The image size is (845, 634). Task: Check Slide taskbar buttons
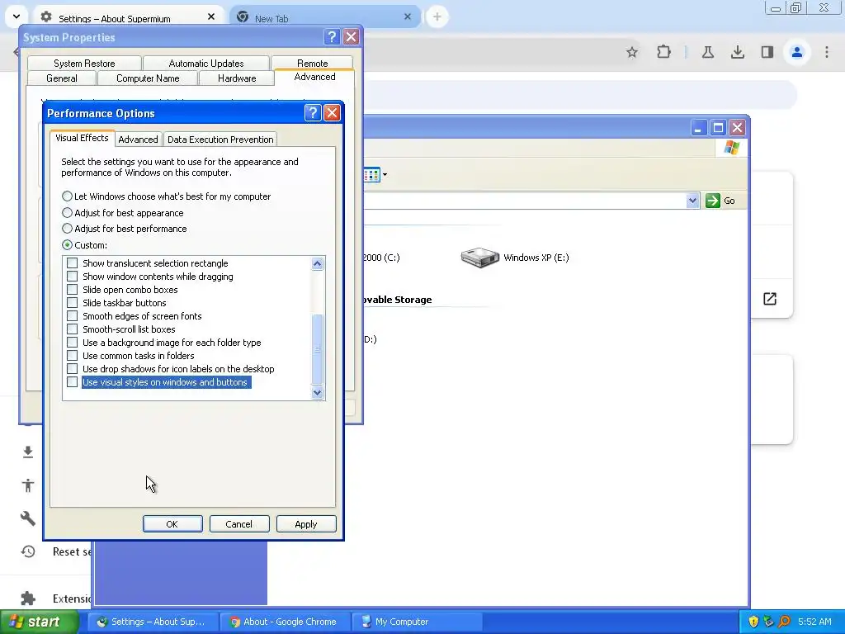73,302
